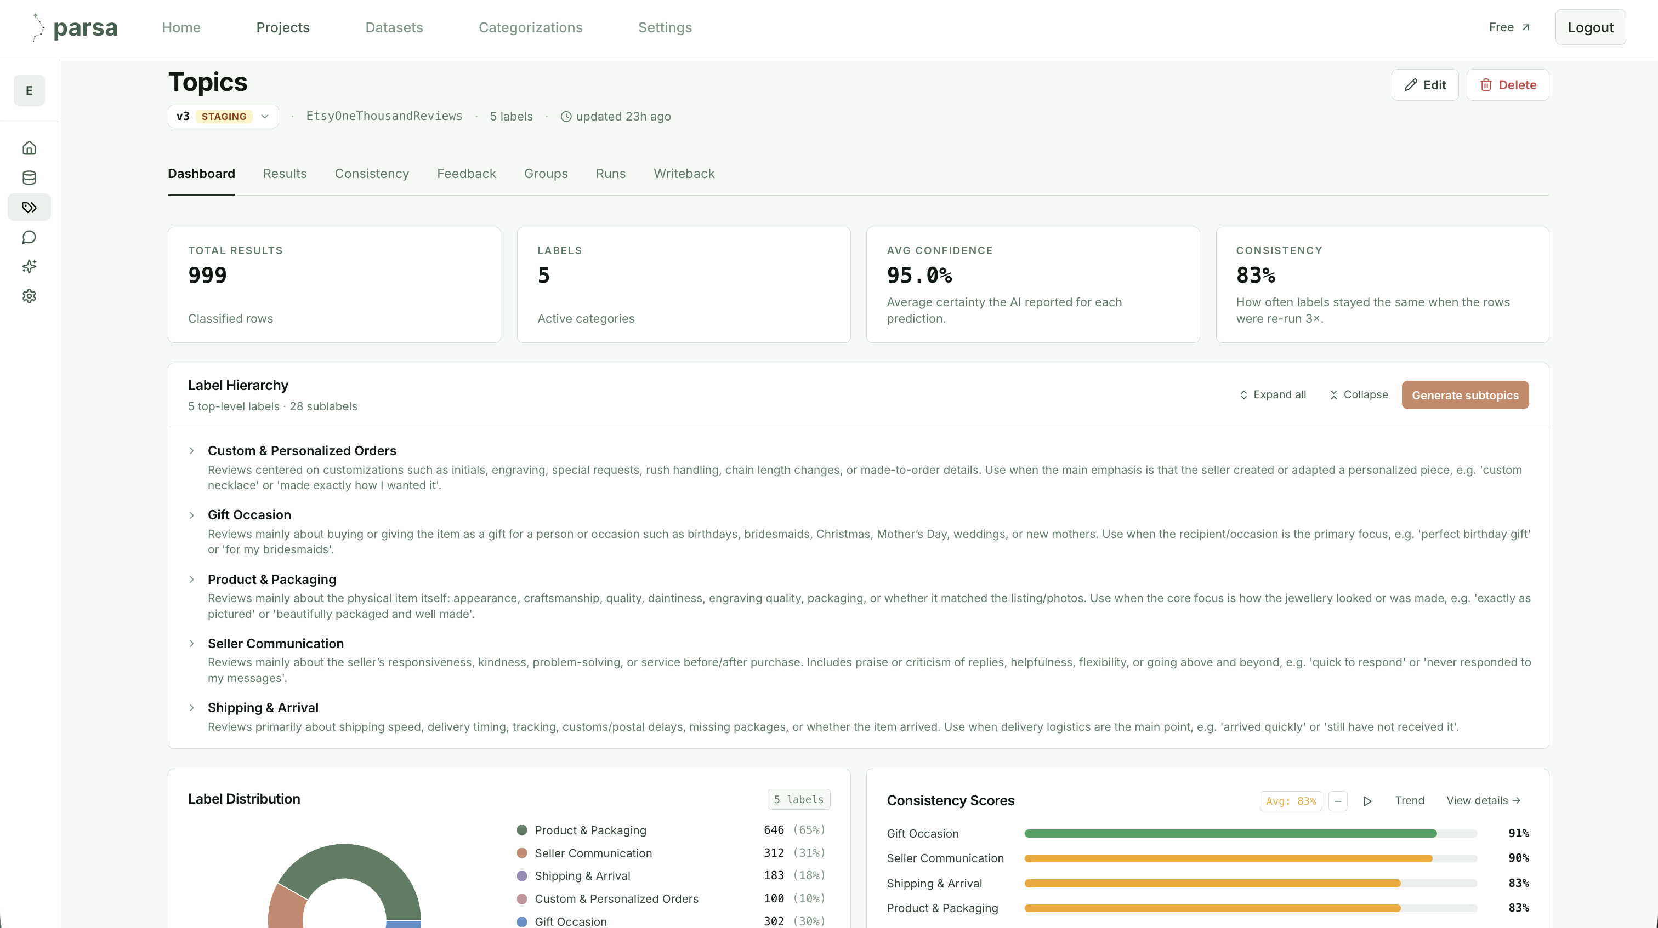Click the Trend button
This screenshot has width=1658, height=928.
tap(1409, 801)
